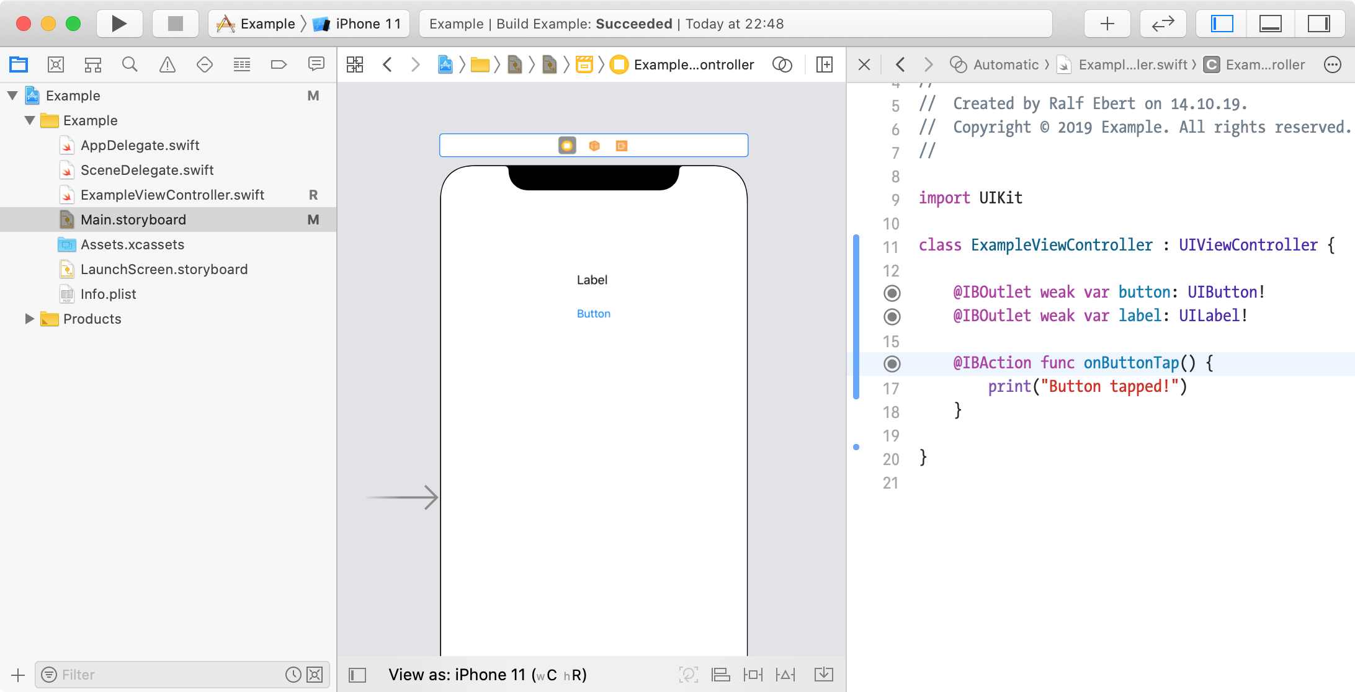The height and width of the screenshot is (692, 1355).
Task: Embed in view button
Action: [x=824, y=675]
